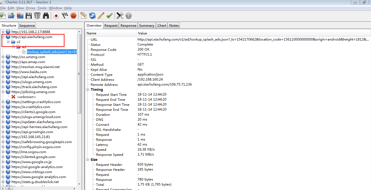Expand the https://settings.crashlytics.com host node
This screenshot has width=371, height=190.
(3, 102)
